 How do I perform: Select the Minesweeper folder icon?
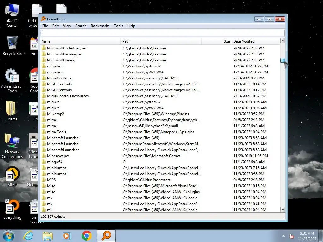coord(44,156)
